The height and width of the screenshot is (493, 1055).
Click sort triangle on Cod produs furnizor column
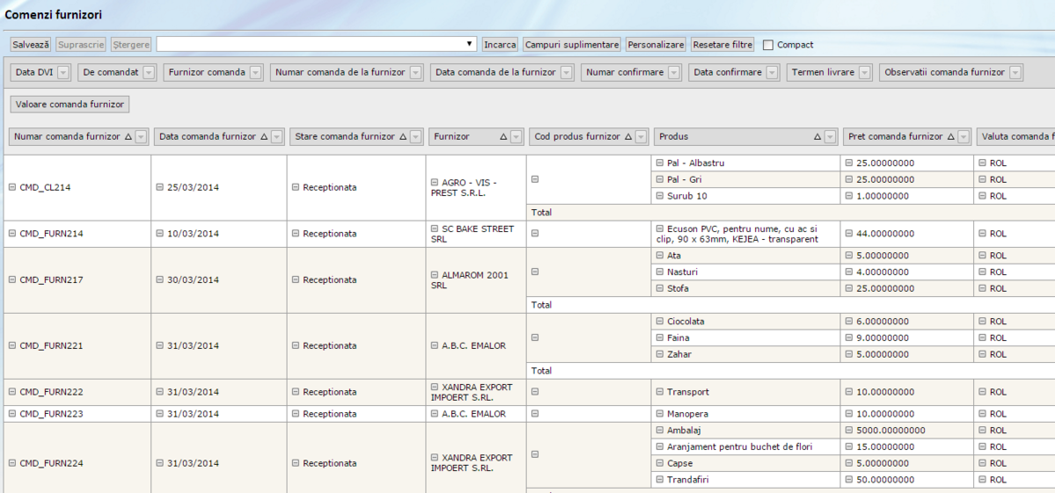[x=628, y=137]
